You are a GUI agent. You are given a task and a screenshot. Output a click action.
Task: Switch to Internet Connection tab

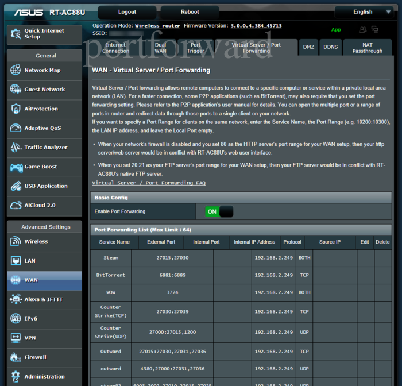pyautogui.click(x=115, y=48)
